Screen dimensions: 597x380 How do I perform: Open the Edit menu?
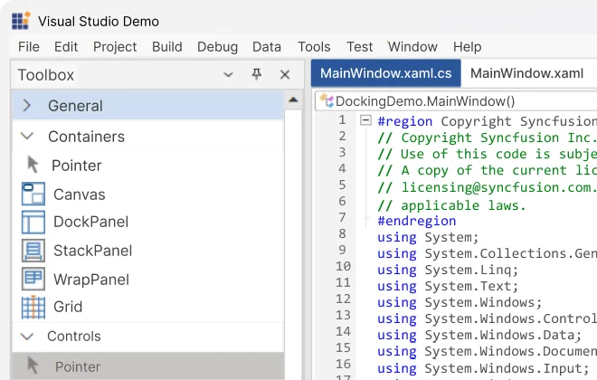point(66,47)
